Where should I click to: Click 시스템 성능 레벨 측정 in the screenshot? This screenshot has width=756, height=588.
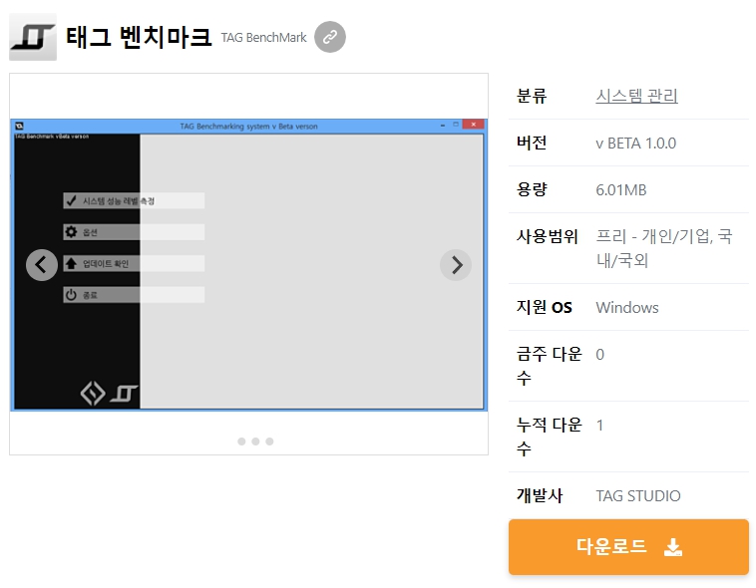(x=134, y=201)
